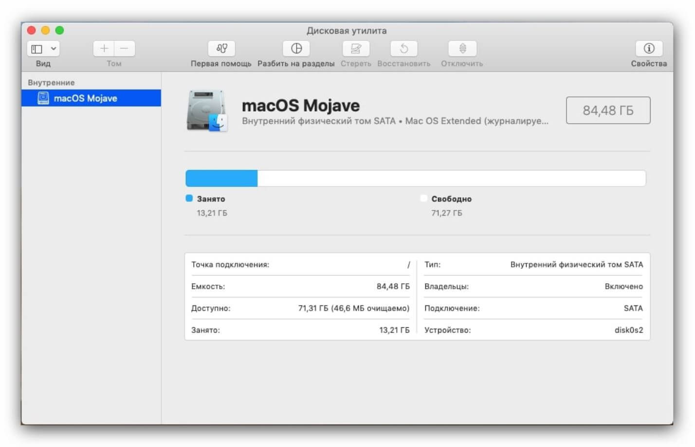Click the blue used space bar segment

(221, 178)
